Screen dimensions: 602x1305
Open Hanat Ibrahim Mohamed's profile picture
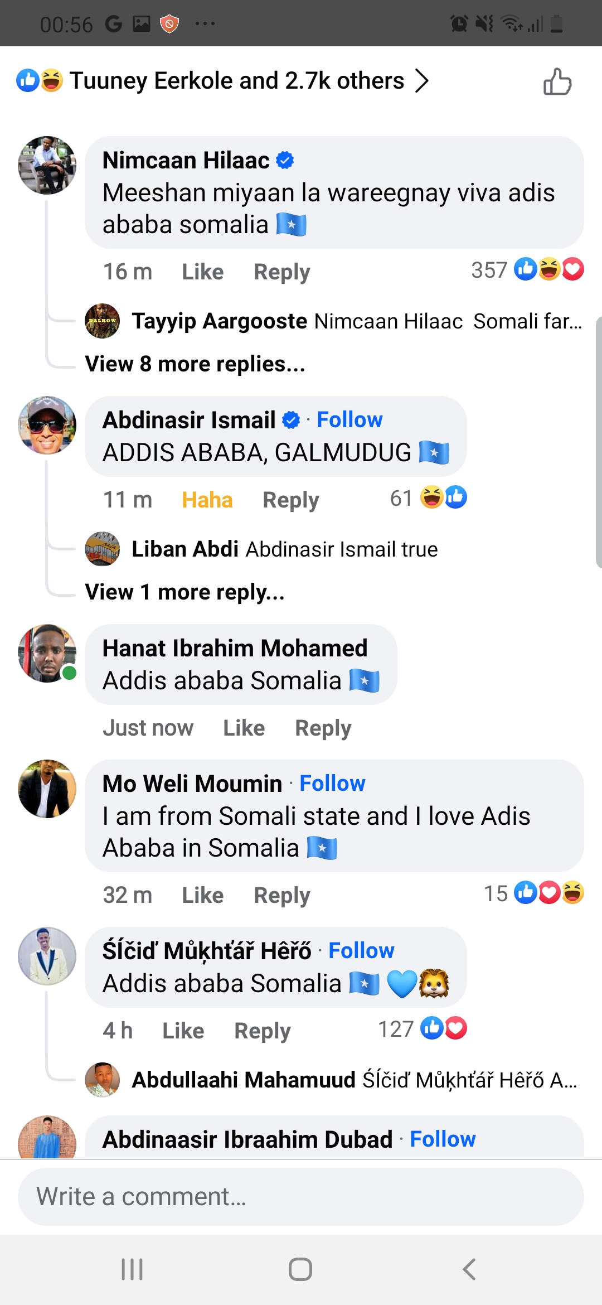47,653
